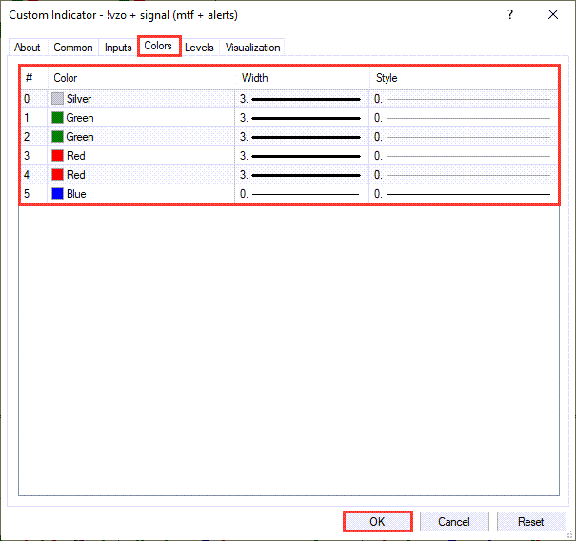
Task: Switch to the Common tab
Action: (x=73, y=48)
